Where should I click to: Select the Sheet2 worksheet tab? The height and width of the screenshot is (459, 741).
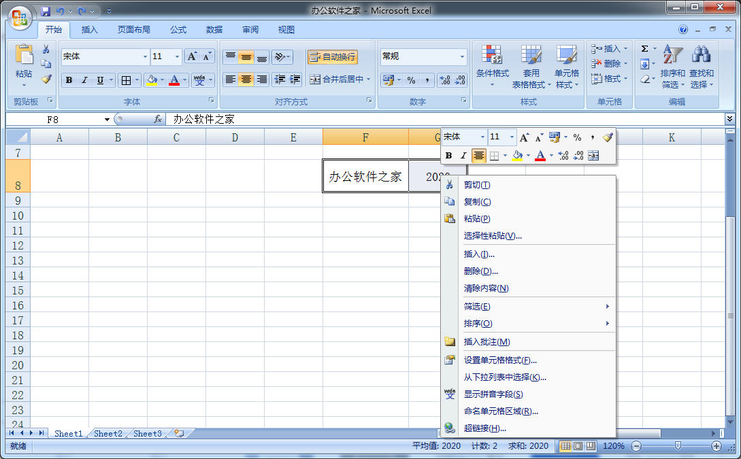point(108,434)
